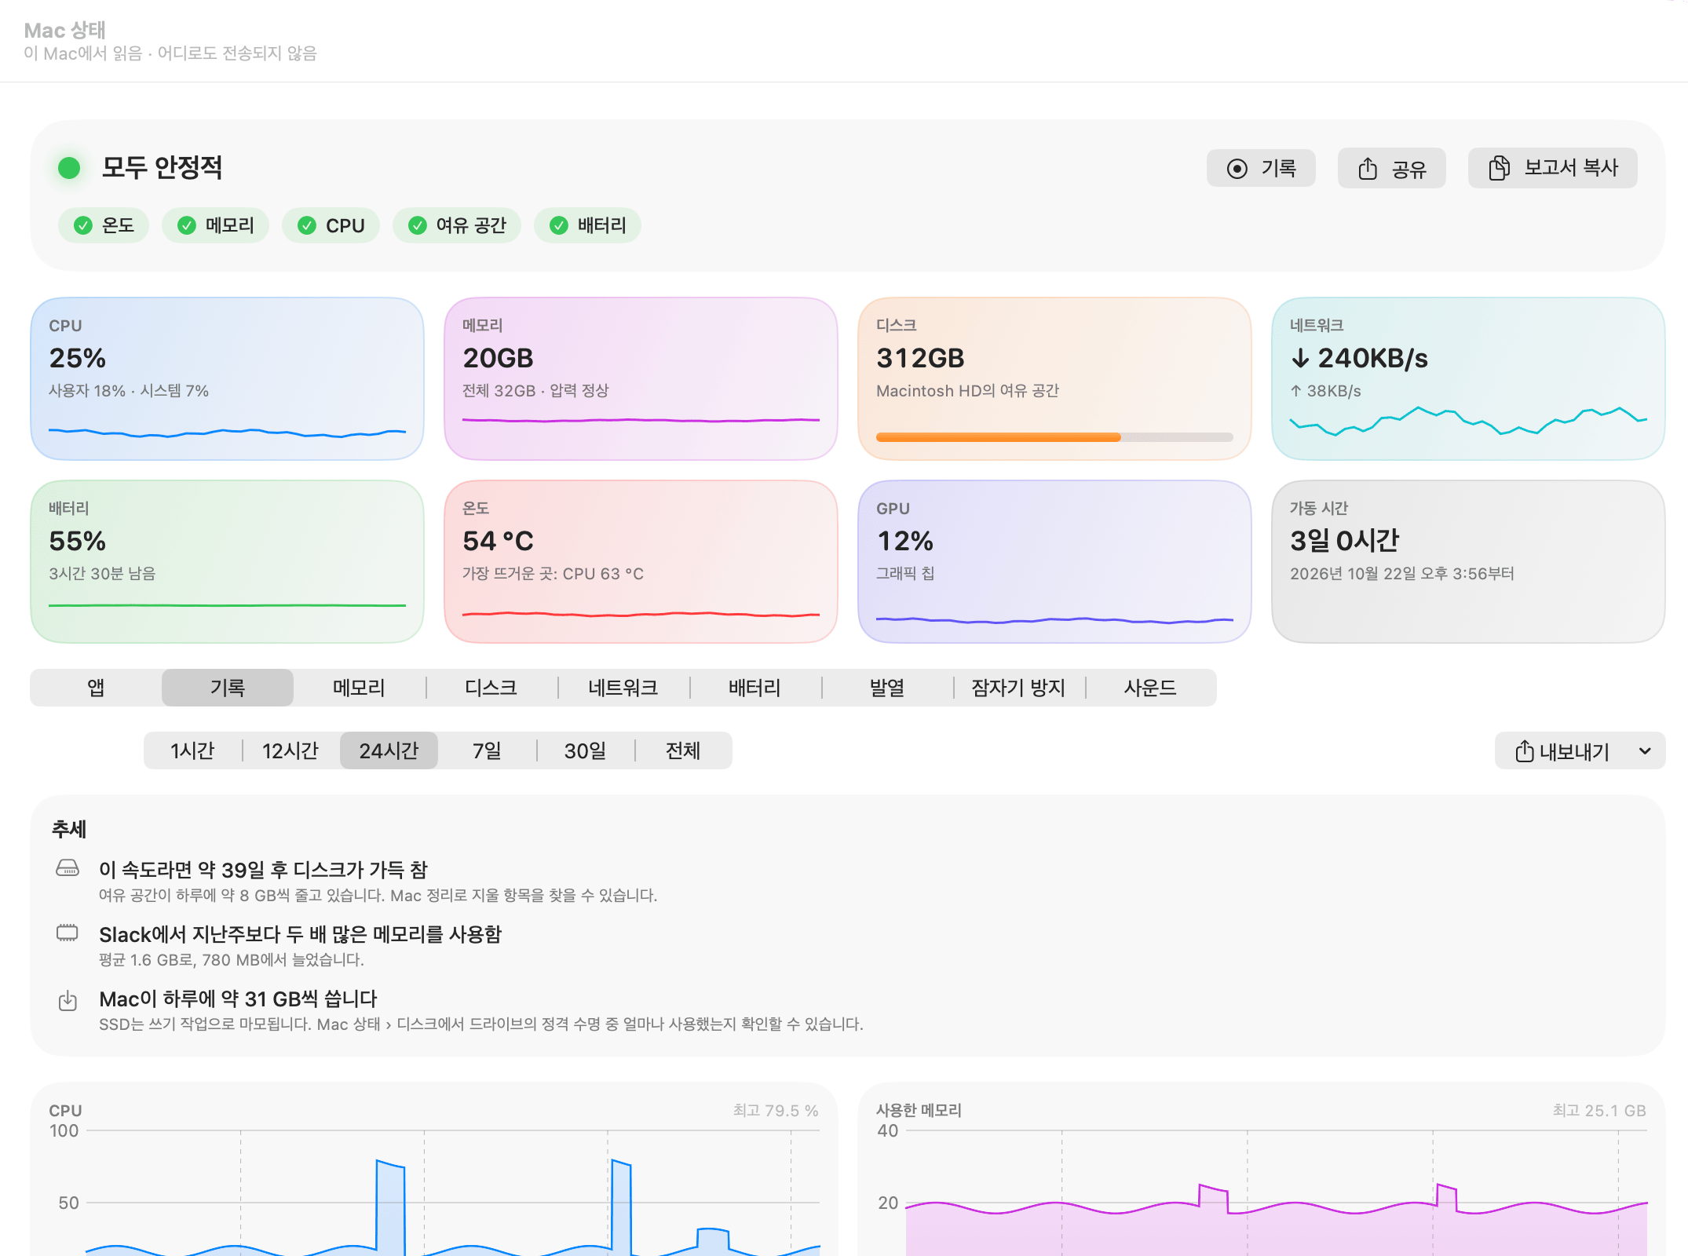Select the 기록 tab in section bar
The image size is (1688, 1256).
click(x=228, y=688)
